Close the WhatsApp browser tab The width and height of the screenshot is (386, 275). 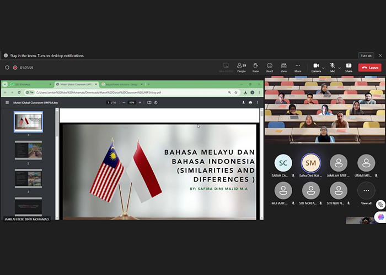pos(50,84)
